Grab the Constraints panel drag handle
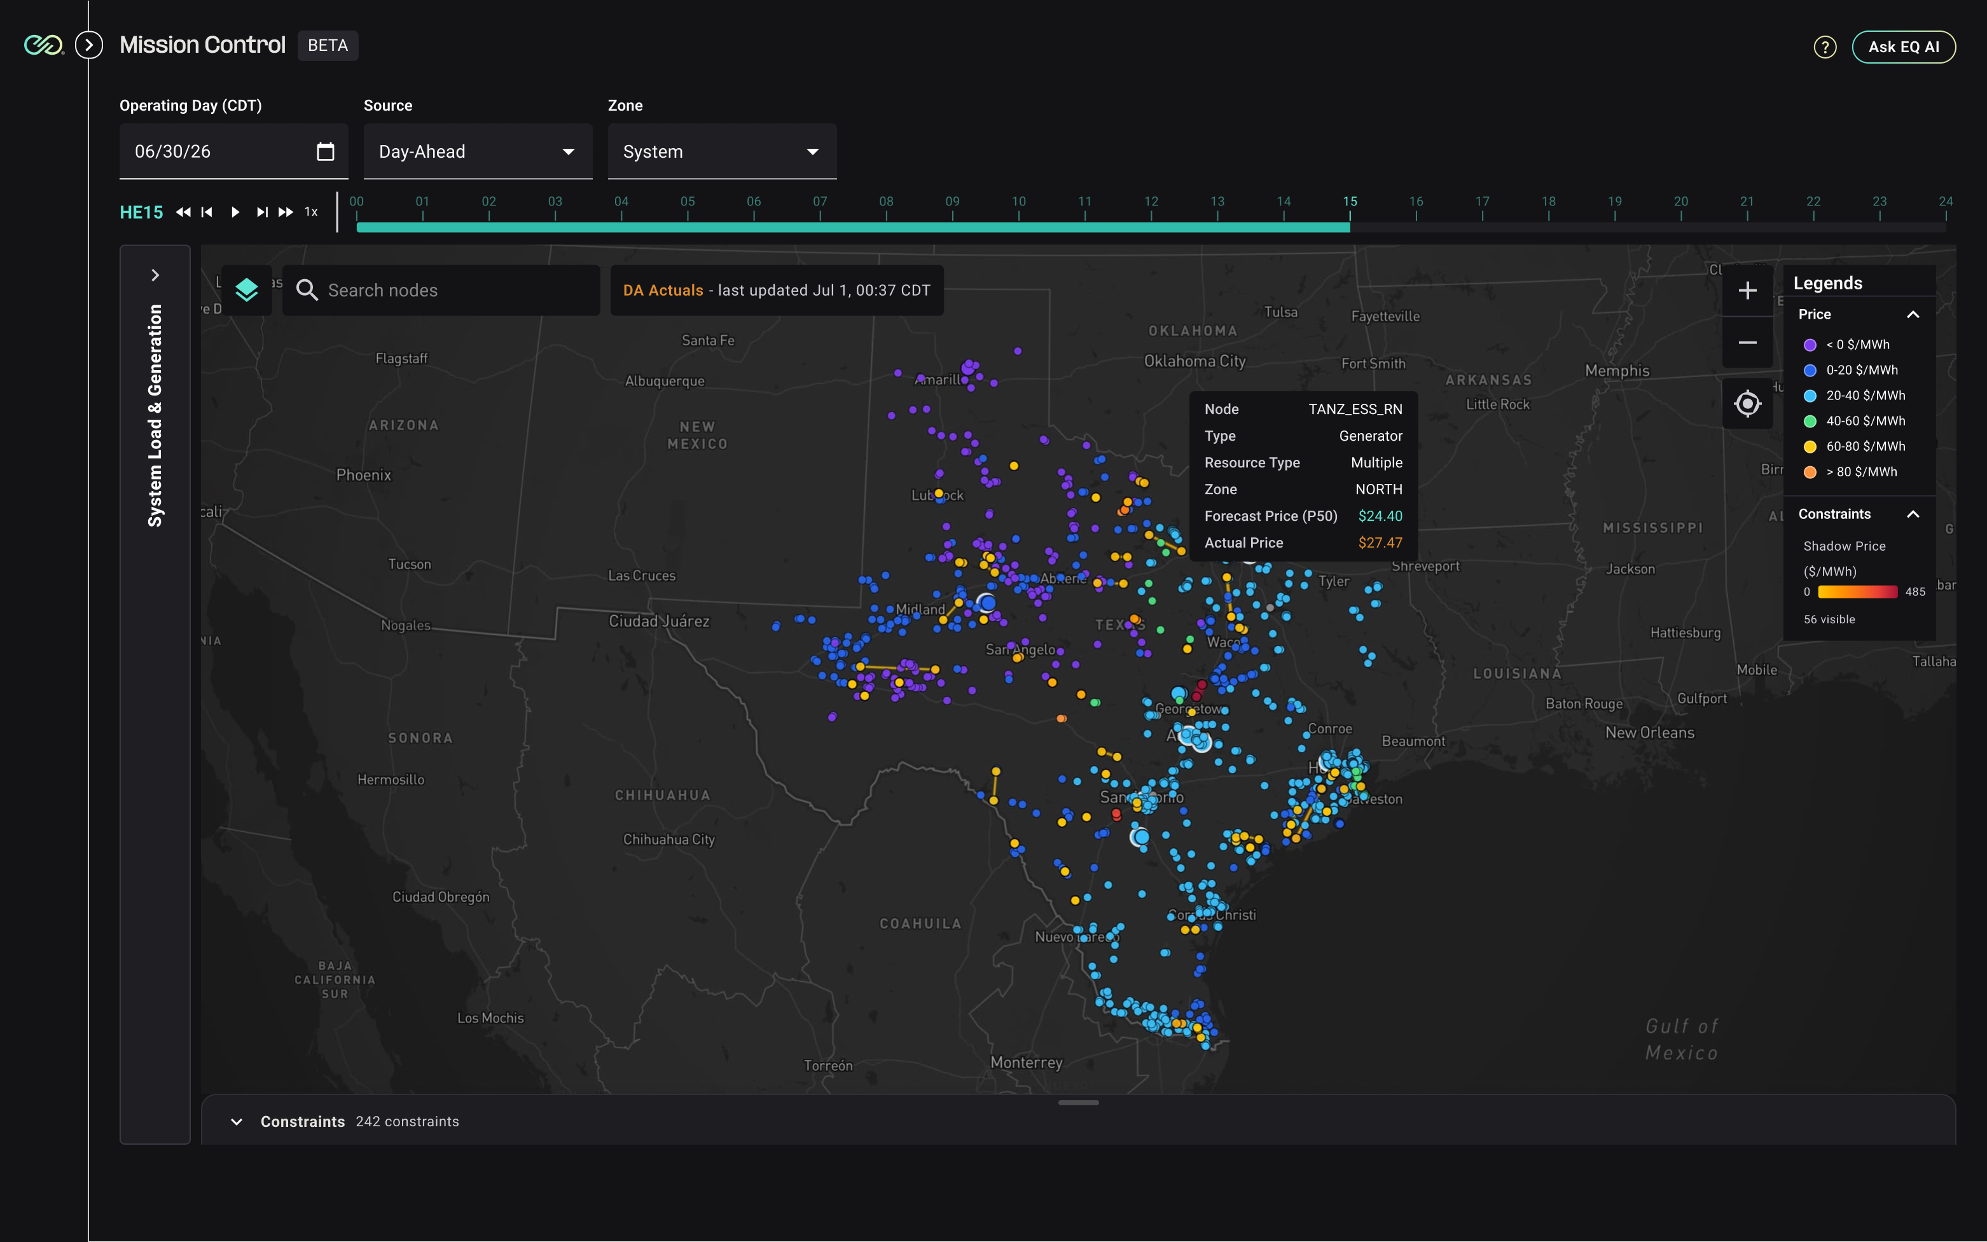The width and height of the screenshot is (1987, 1242). (x=1077, y=1102)
